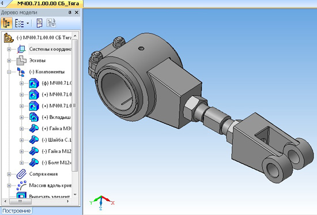317x215 pixels.
Task: Click the Сопряжения paperclip icon
Action: [21, 174]
